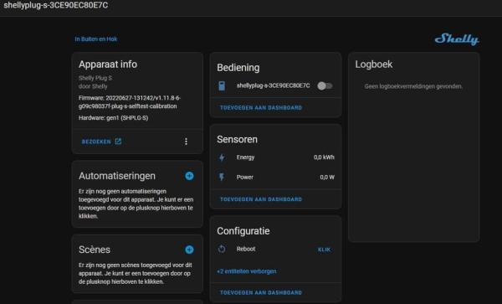Click the Shelly Plug S model text
The image size is (502, 304).
point(95,78)
